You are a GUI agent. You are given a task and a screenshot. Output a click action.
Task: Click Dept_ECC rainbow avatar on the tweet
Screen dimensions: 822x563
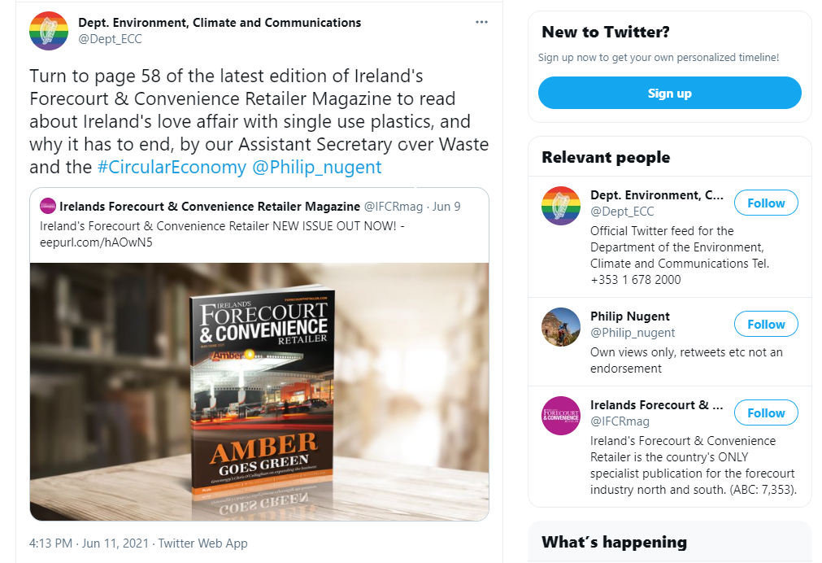click(x=49, y=31)
